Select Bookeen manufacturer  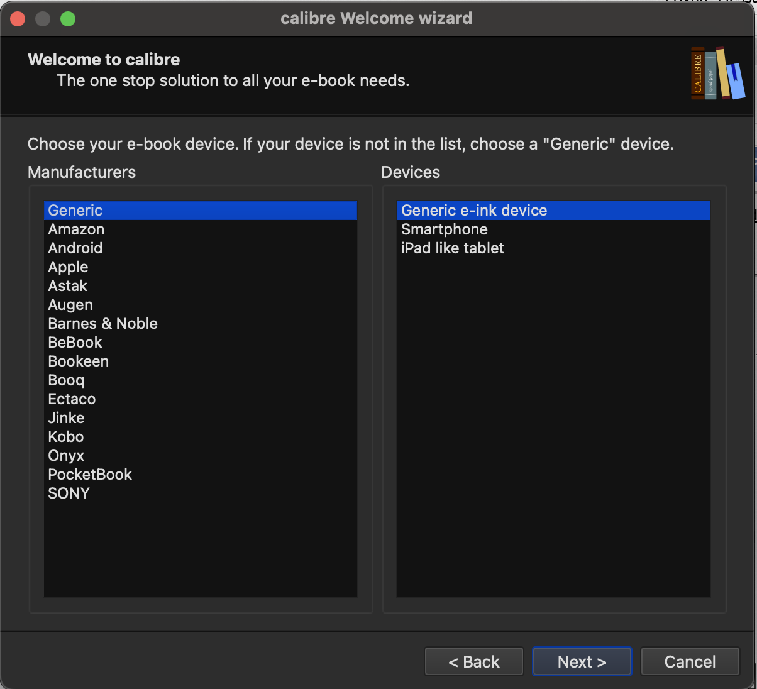201,361
